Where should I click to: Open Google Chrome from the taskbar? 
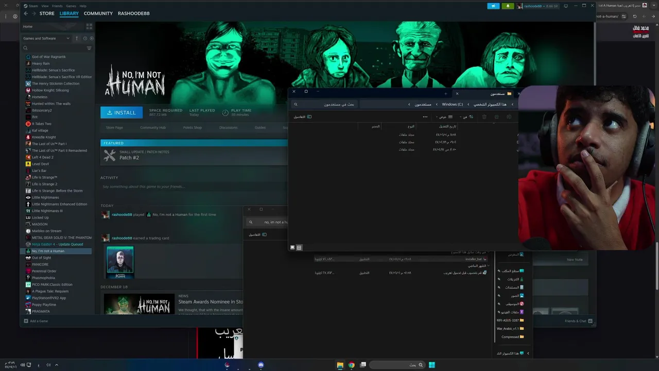pyautogui.click(x=351, y=365)
